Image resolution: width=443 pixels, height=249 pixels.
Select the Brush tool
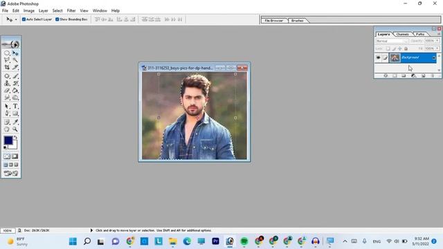coord(15,76)
